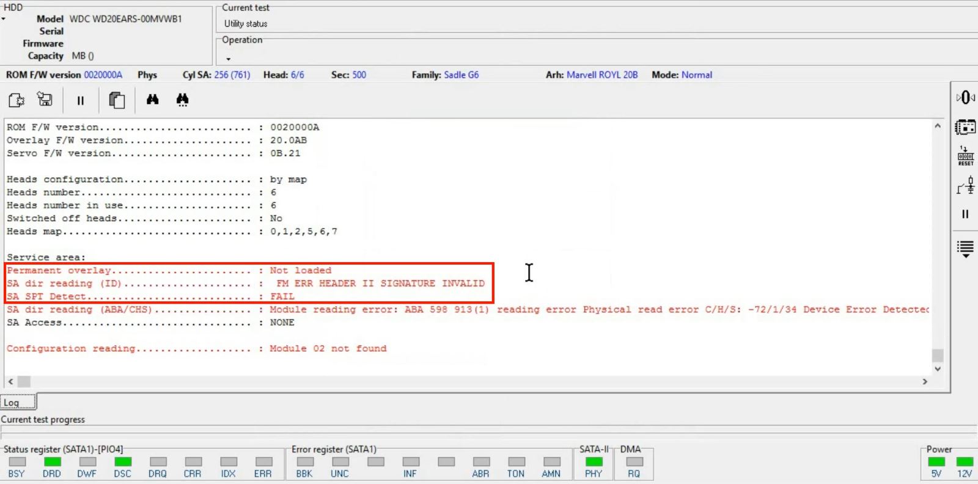978x484 pixels.
Task: Click the binoculars find-next icon with dots
Action: [x=182, y=100]
